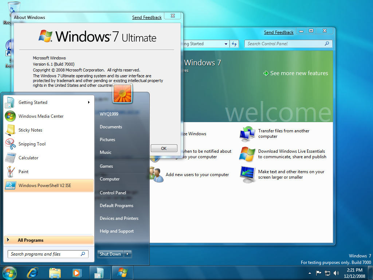Click the Search programs and files box
Viewport: 373px width, 280px height.
44,254
